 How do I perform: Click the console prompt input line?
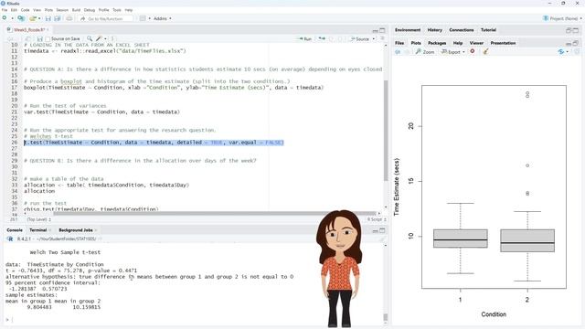point(194,320)
